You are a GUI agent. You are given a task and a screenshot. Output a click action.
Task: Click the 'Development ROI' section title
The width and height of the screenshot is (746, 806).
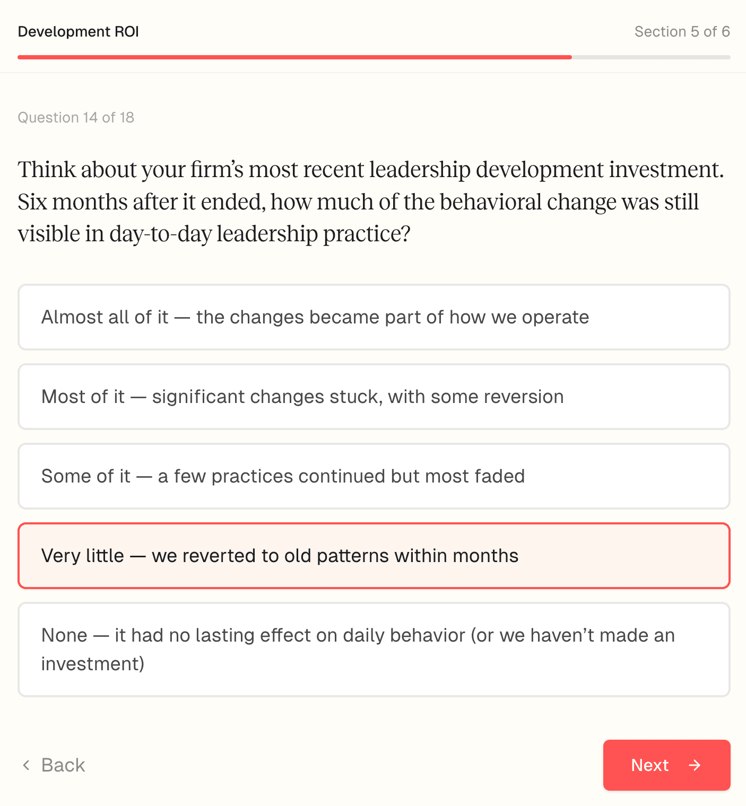(x=79, y=32)
